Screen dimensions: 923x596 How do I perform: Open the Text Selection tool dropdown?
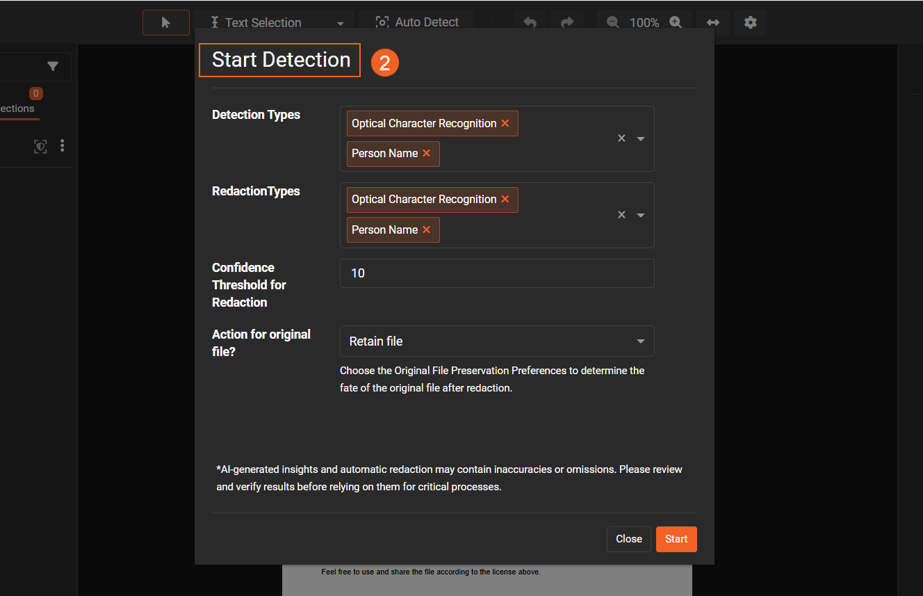[x=340, y=23]
